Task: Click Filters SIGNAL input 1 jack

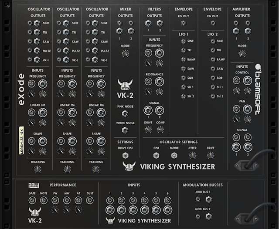Action: pyautogui.click(x=148, y=110)
